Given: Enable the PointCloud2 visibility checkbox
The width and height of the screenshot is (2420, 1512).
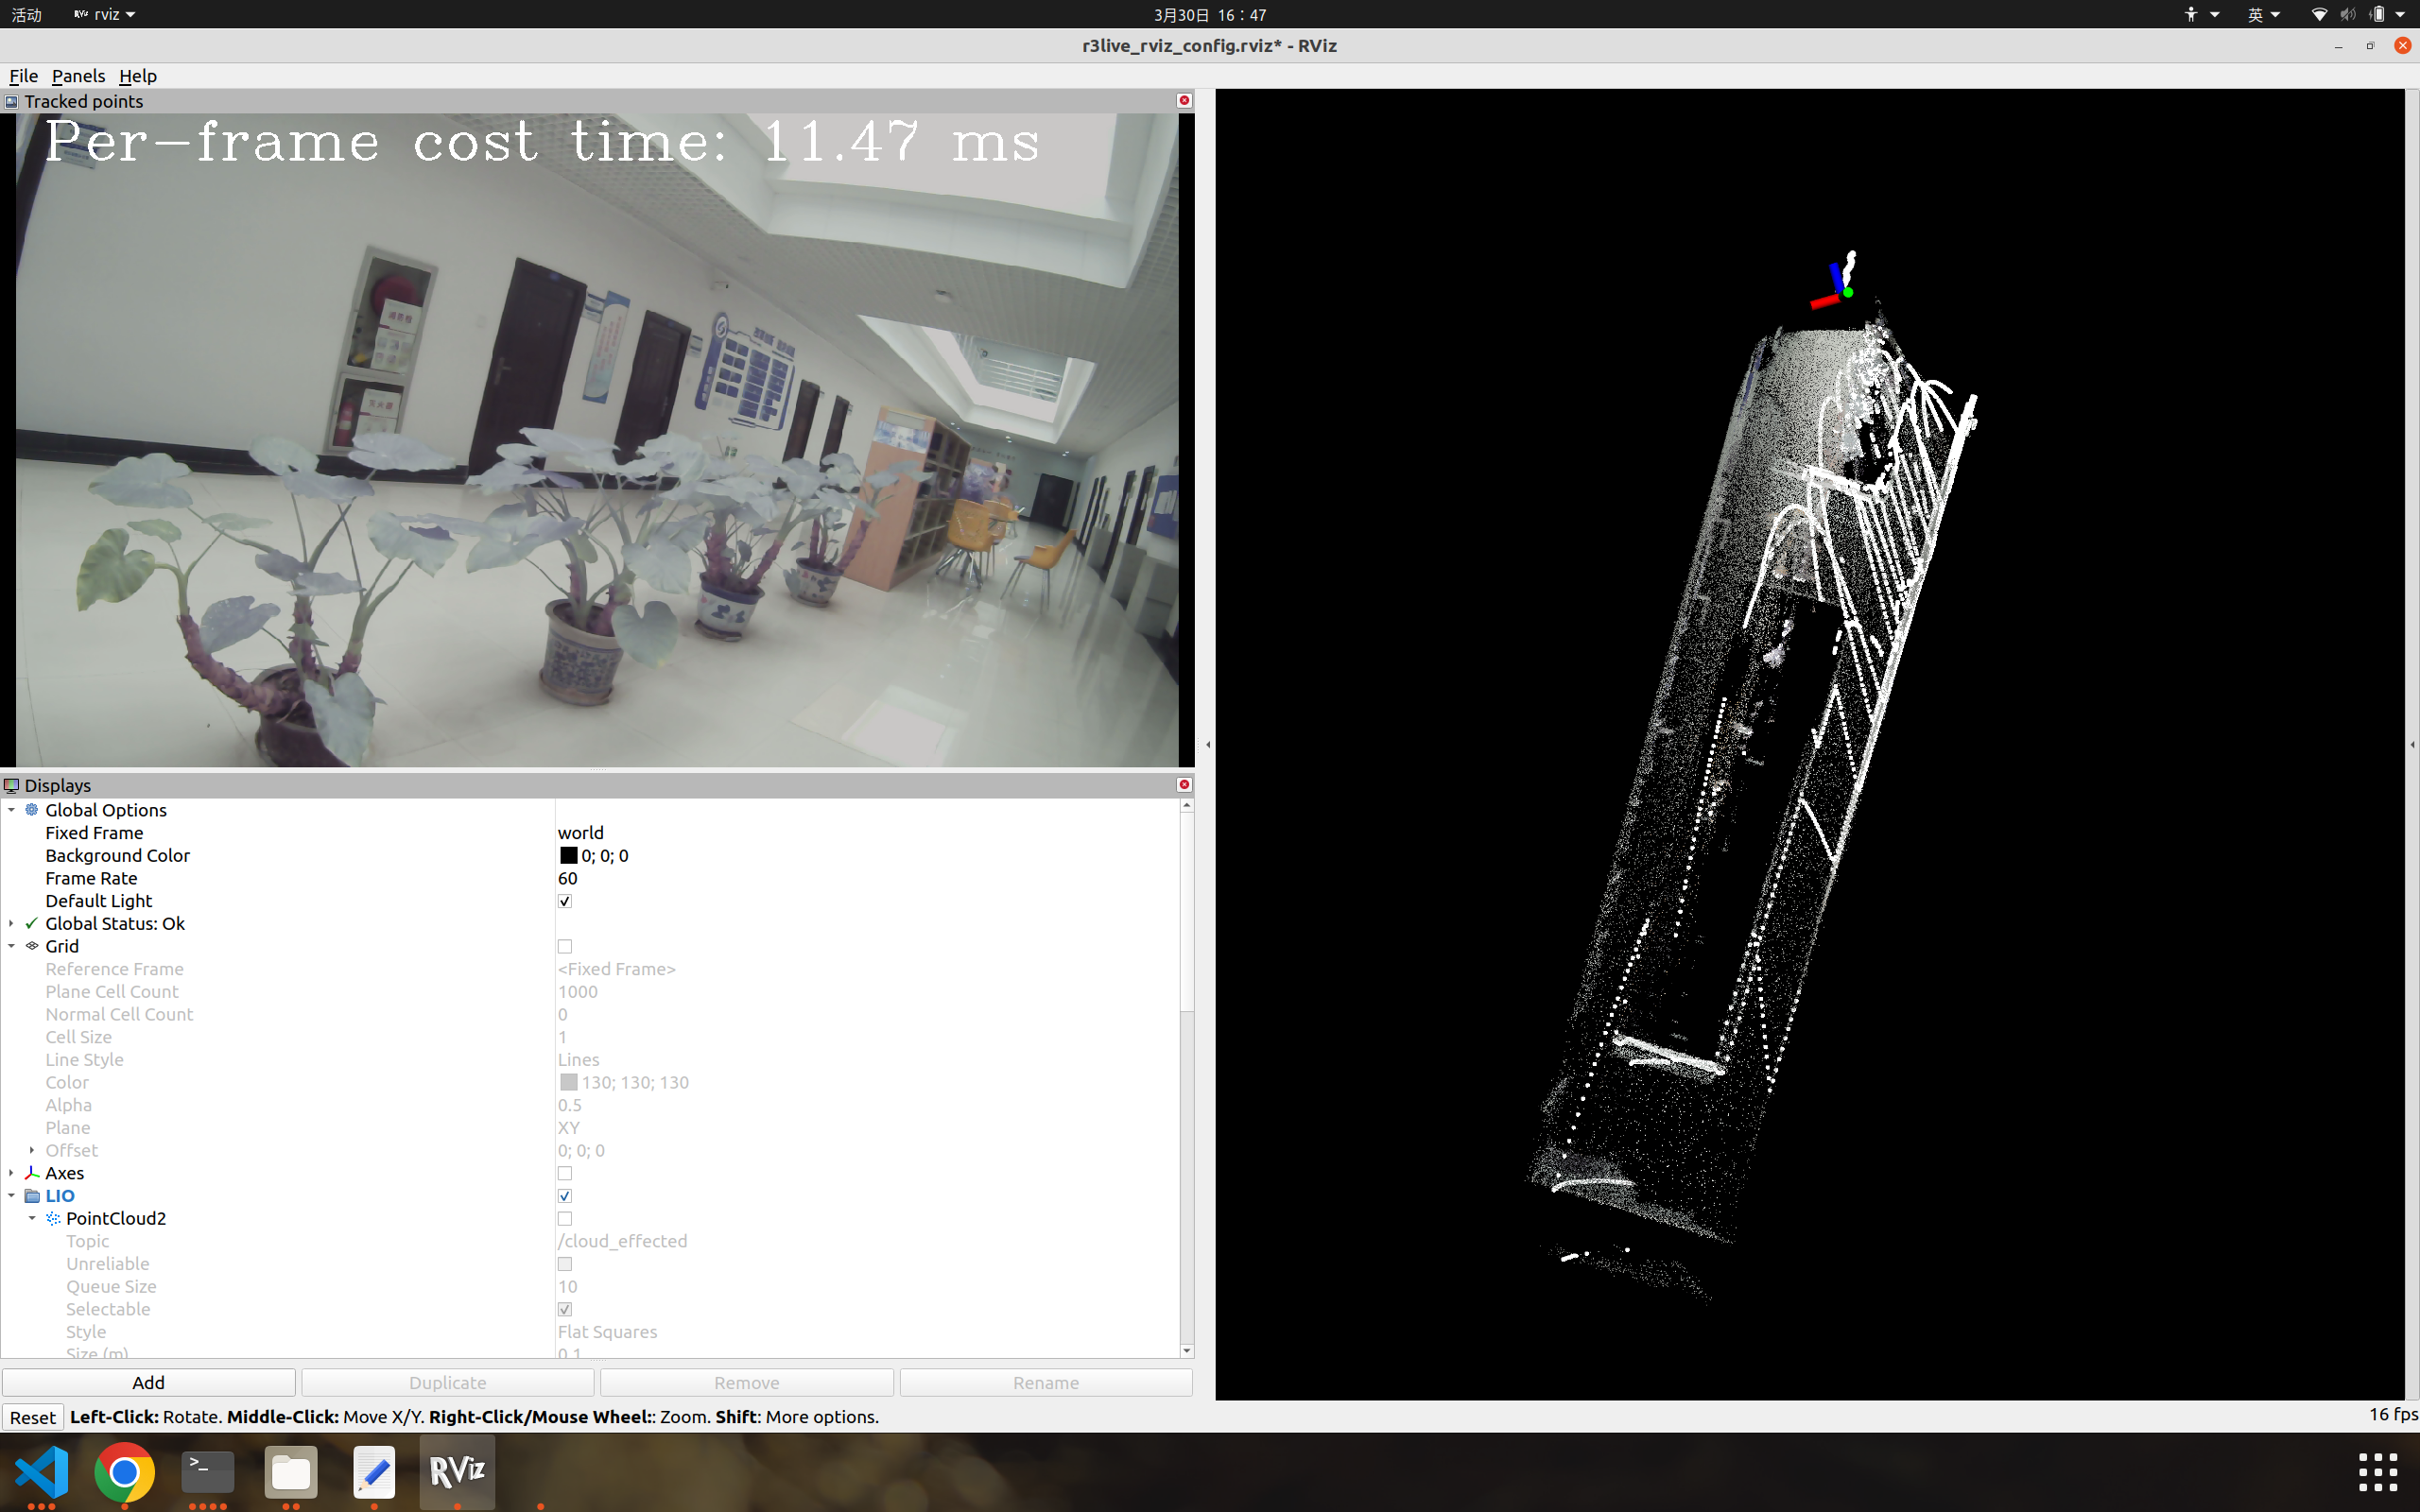Looking at the screenshot, I should point(566,1218).
